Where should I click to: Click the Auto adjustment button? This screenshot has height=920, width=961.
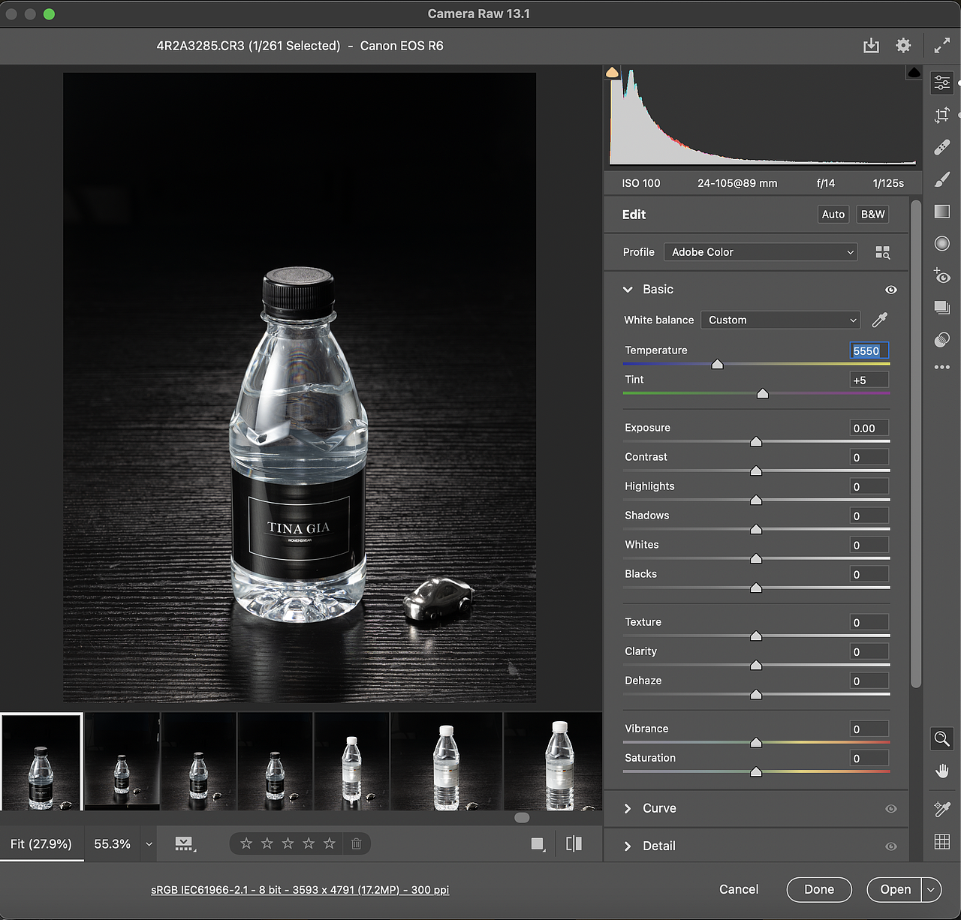point(833,215)
